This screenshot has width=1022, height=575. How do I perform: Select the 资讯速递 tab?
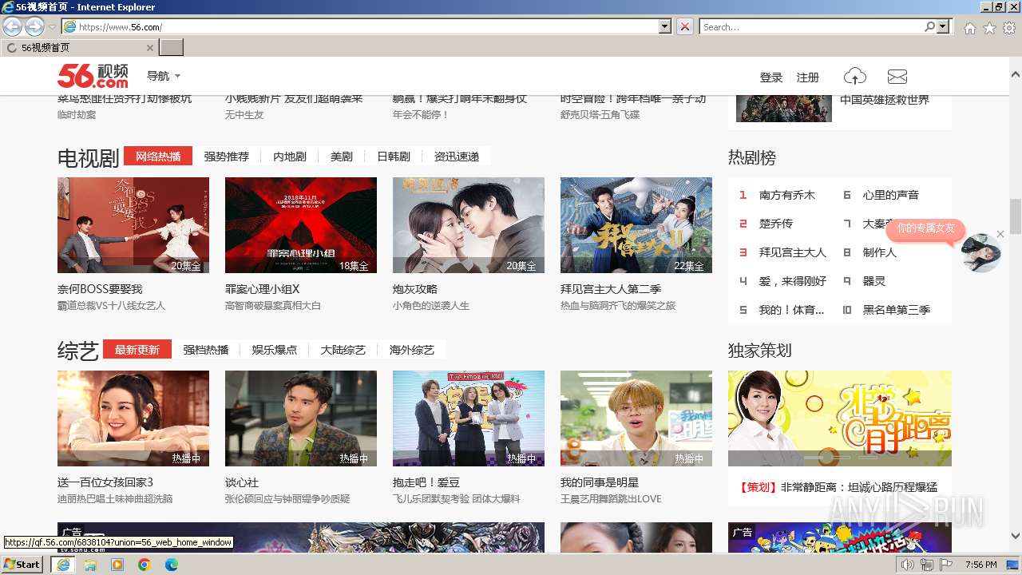pos(457,157)
